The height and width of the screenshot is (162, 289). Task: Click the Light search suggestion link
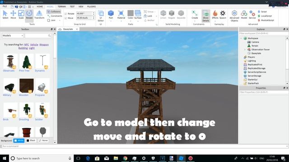tap(32, 48)
